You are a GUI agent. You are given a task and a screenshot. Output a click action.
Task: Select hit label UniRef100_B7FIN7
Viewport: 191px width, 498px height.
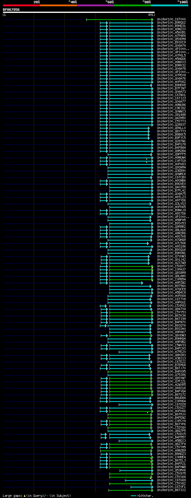point(171,89)
